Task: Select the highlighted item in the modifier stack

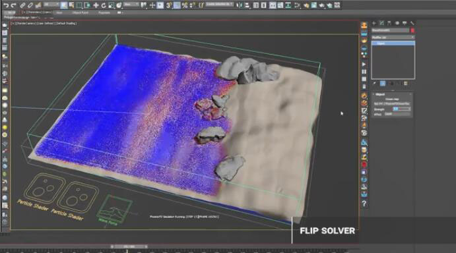Action: [393, 43]
